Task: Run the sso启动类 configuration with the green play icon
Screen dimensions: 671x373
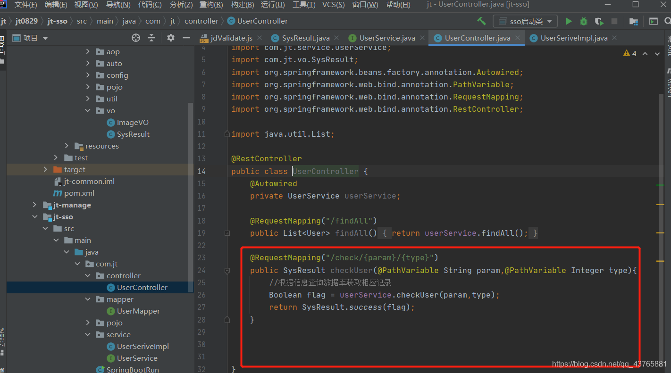Action: (569, 21)
